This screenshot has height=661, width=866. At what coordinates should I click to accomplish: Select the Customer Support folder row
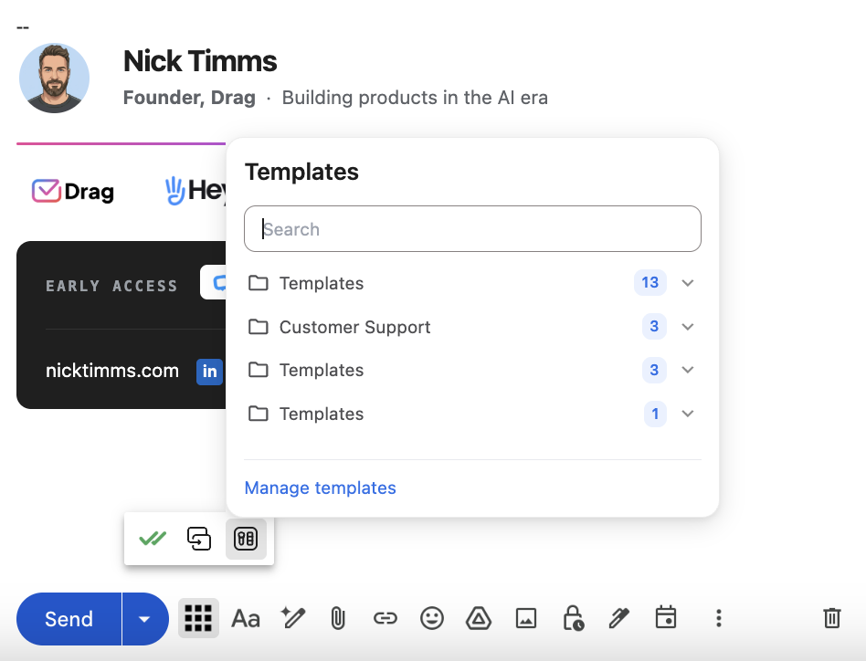[473, 327]
